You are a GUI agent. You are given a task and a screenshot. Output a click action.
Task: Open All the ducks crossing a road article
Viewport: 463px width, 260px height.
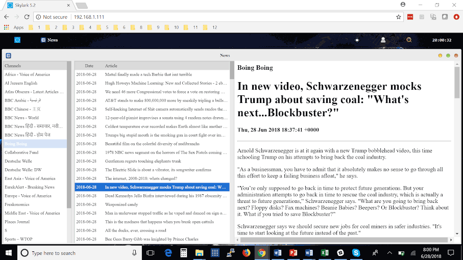152,230
